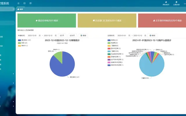Toggle 审核中 (1) legend entry
This screenshot has width=186, height=116.
tap(23, 46)
